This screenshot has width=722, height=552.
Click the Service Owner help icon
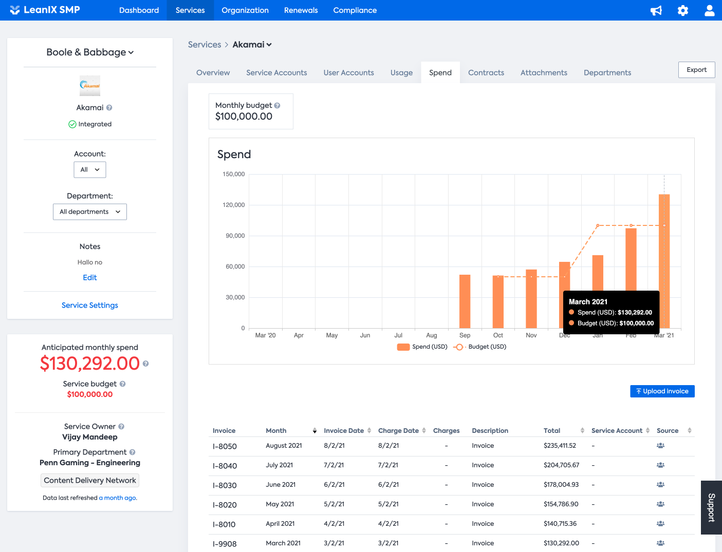pyautogui.click(x=121, y=427)
